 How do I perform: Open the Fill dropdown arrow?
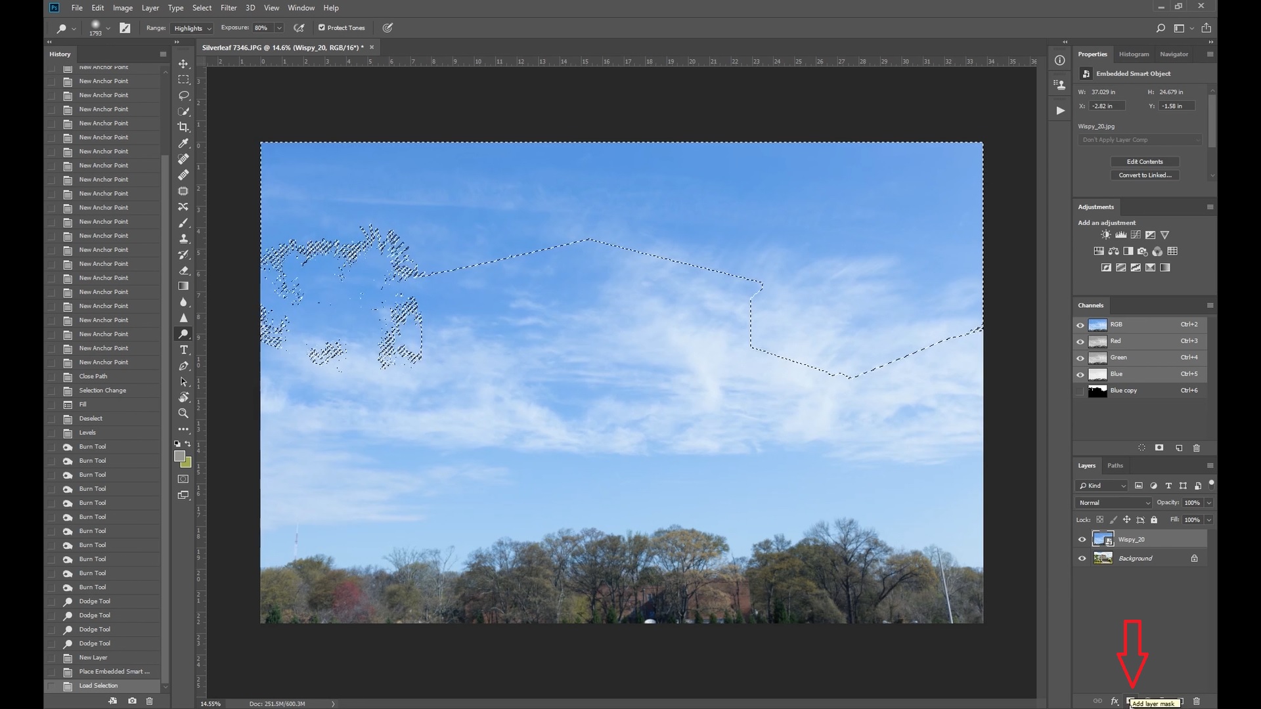(x=1208, y=520)
